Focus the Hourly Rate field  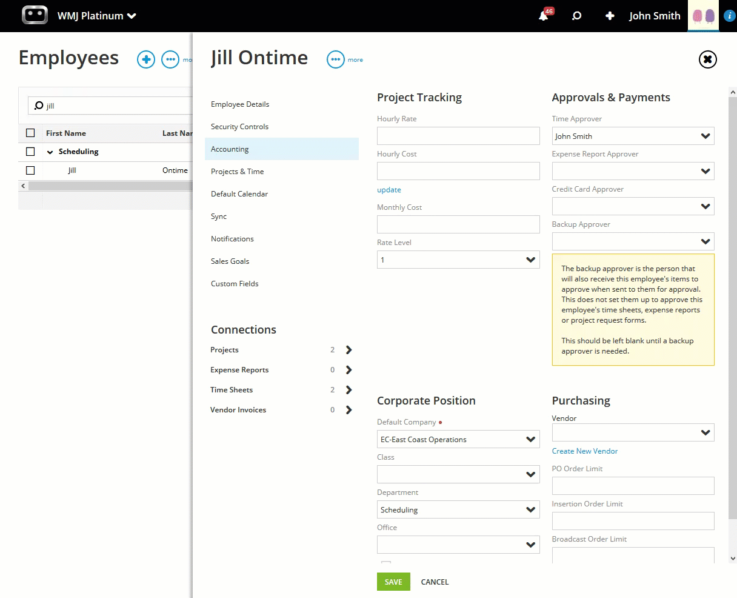point(458,136)
